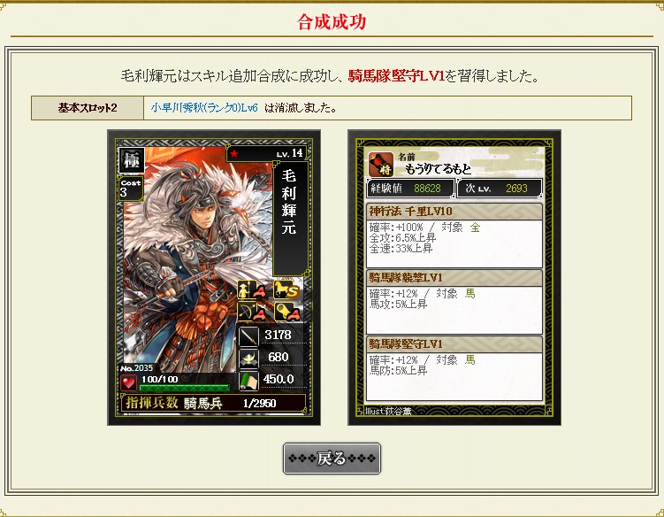Click the 基本スロット2 label cell
The image size is (664, 517).
point(88,108)
